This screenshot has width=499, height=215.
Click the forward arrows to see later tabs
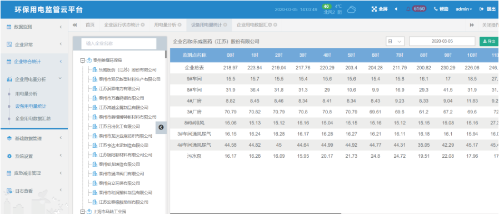pos(472,25)
